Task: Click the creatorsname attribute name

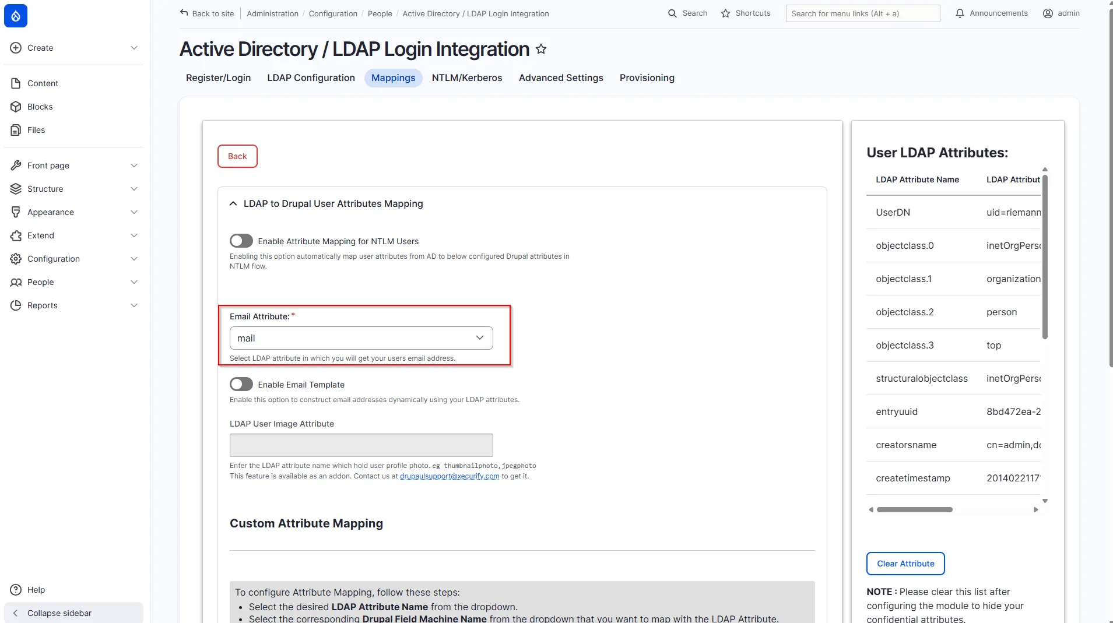Action: pyautogui.click(x=905, y=445)
